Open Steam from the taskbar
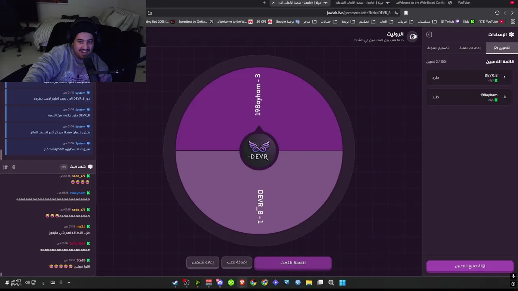Screen dimensions: 518x291 coord(175,283)
